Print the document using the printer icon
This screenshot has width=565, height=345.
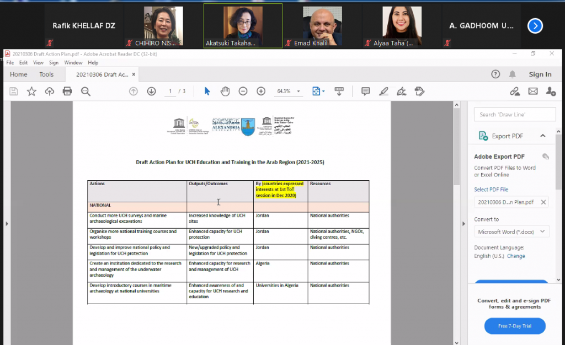pos(67,91)
